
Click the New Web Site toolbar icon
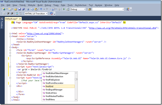4,9
